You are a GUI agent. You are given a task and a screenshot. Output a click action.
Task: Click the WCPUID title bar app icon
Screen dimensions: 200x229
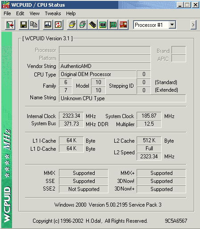pyautogui.click(x=6, y=5)
